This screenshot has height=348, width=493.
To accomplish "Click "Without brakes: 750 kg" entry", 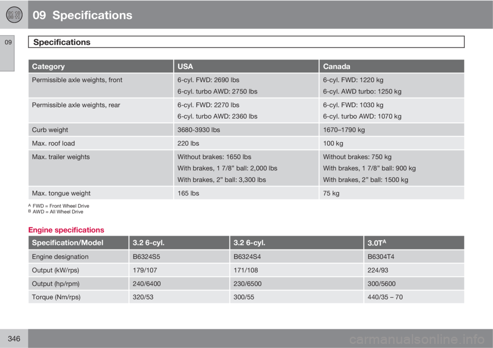I will (357, 157).
